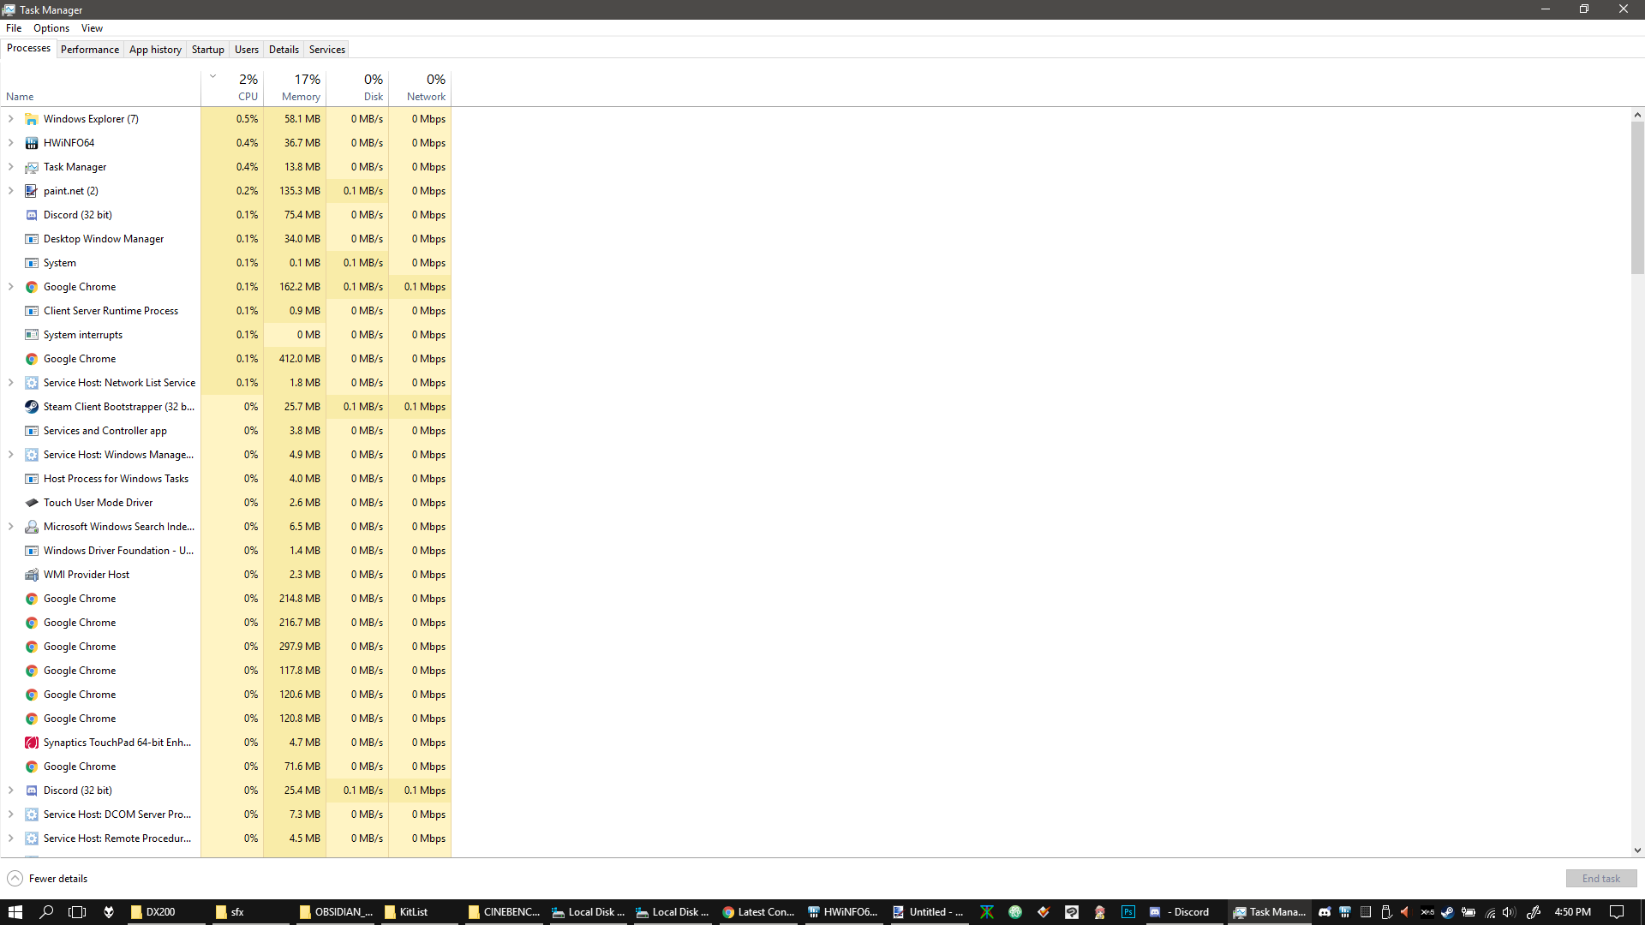Select Host Process for Windows Tasks
This screenshot has height=925, width=1645.
[225, 479]
